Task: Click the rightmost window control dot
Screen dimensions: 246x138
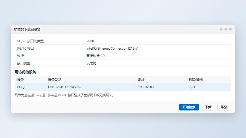Action: click(x=230, y=29)
